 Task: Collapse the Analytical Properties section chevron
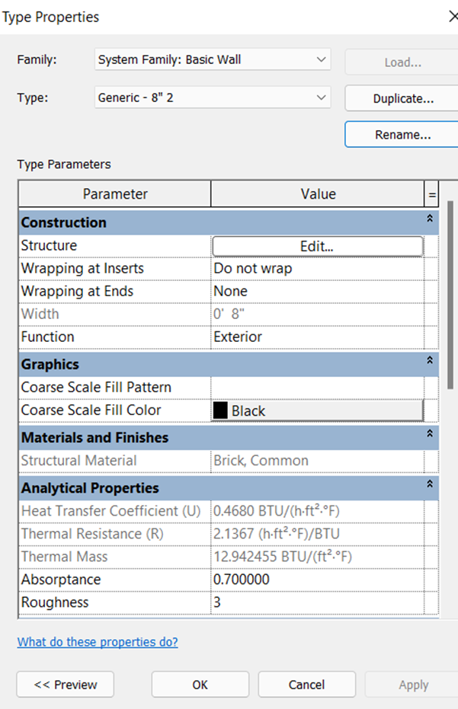(x=430, y=484)
